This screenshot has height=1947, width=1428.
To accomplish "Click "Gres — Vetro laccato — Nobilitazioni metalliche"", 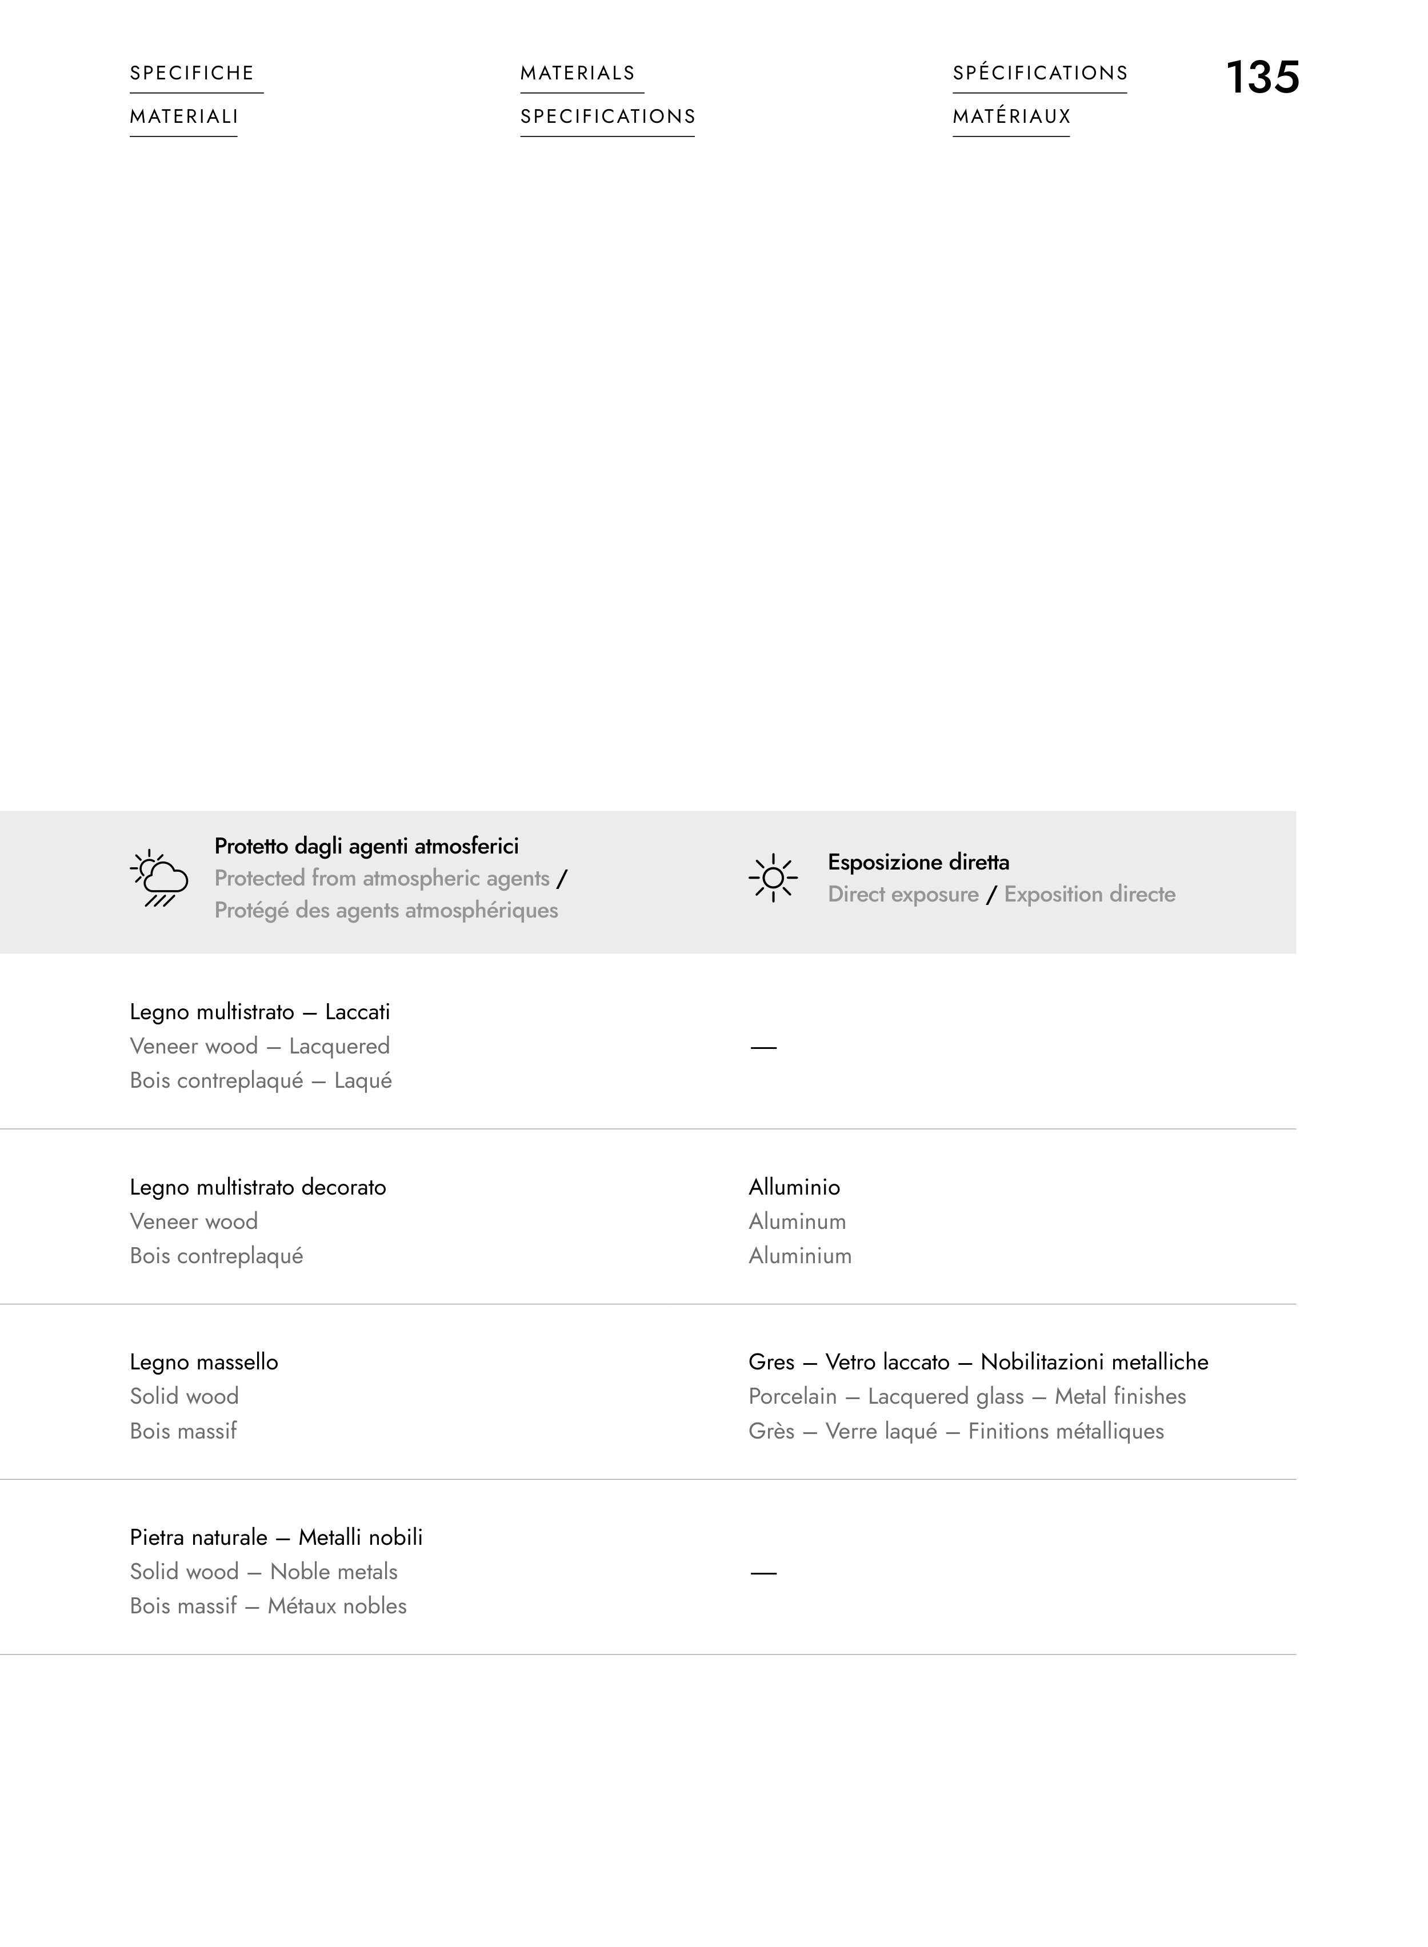I will pos(978,1363).
